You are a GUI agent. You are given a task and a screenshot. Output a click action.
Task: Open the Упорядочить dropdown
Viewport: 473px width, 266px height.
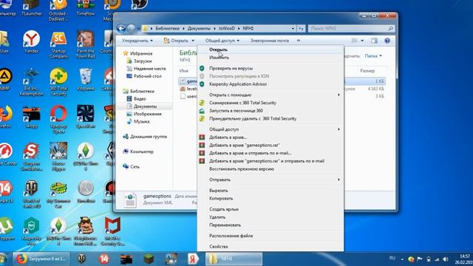coord(137,41)
